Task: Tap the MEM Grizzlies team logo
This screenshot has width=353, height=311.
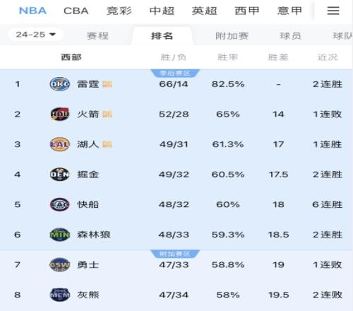Action: [x=60, y=295]
